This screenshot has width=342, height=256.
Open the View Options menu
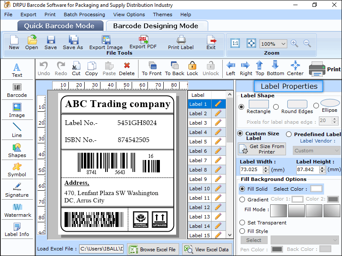click(129, 15)
